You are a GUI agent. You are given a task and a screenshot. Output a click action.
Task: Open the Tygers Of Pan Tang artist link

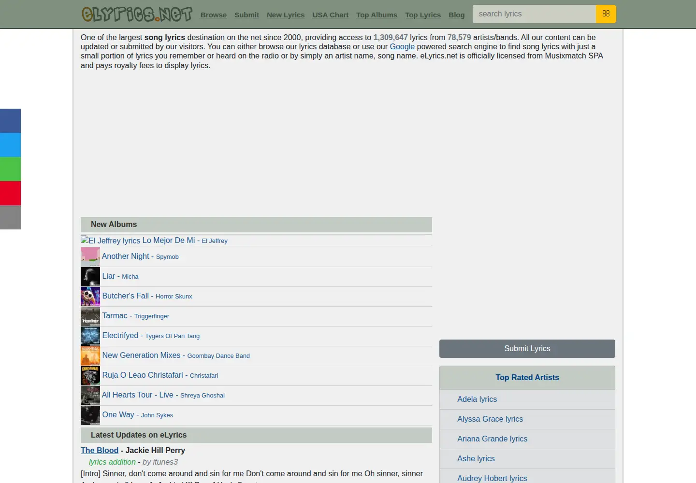172,336
